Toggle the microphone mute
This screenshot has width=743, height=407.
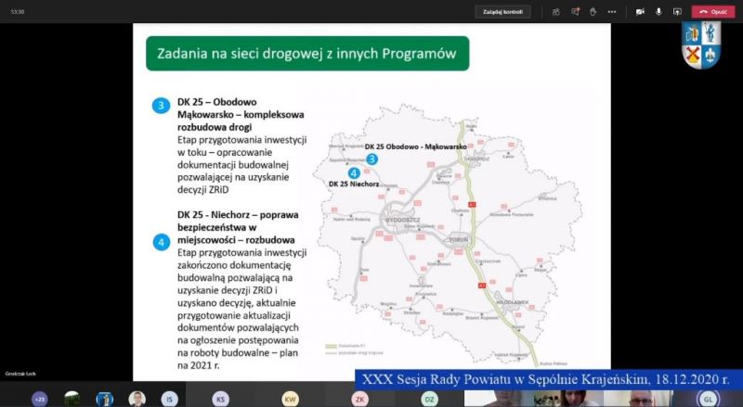[658, 12]
